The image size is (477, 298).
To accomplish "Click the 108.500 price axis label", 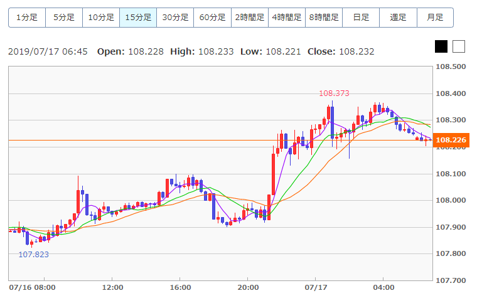I will [451, 67].
